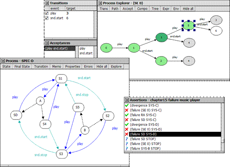Click the red X beside failure SD SYS-C

pos(127,120)
